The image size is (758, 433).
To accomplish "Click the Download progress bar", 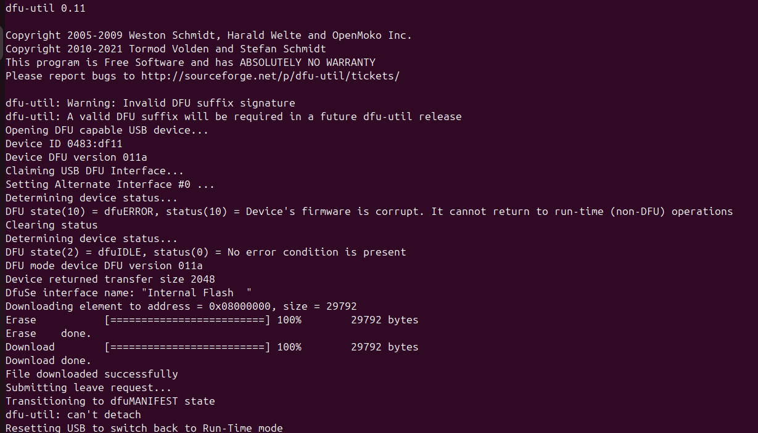I will tap(187, 347).
